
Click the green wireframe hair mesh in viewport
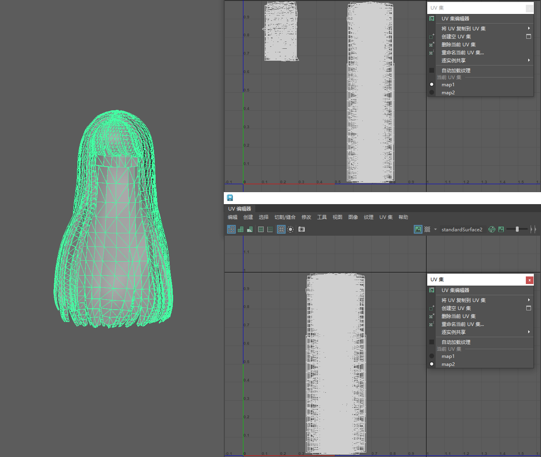click(x=114, y=219)
